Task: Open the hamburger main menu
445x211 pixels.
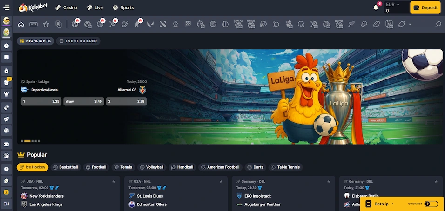Action: [6, 7]
